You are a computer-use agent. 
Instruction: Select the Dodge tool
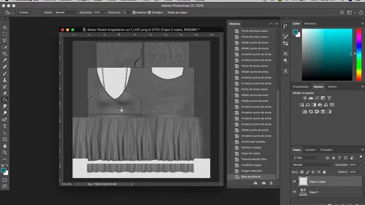[5, 113]
